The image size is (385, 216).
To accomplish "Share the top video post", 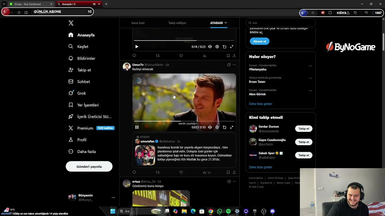I will (x=234, y=56).
